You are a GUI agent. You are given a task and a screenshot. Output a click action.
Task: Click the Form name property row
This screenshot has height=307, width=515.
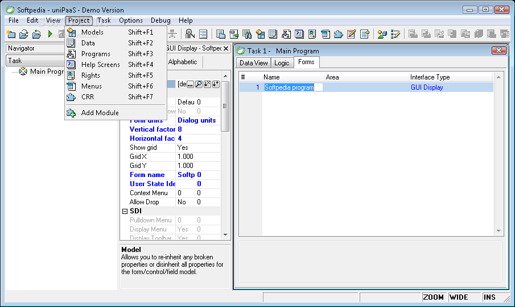(x=175, y=175)
